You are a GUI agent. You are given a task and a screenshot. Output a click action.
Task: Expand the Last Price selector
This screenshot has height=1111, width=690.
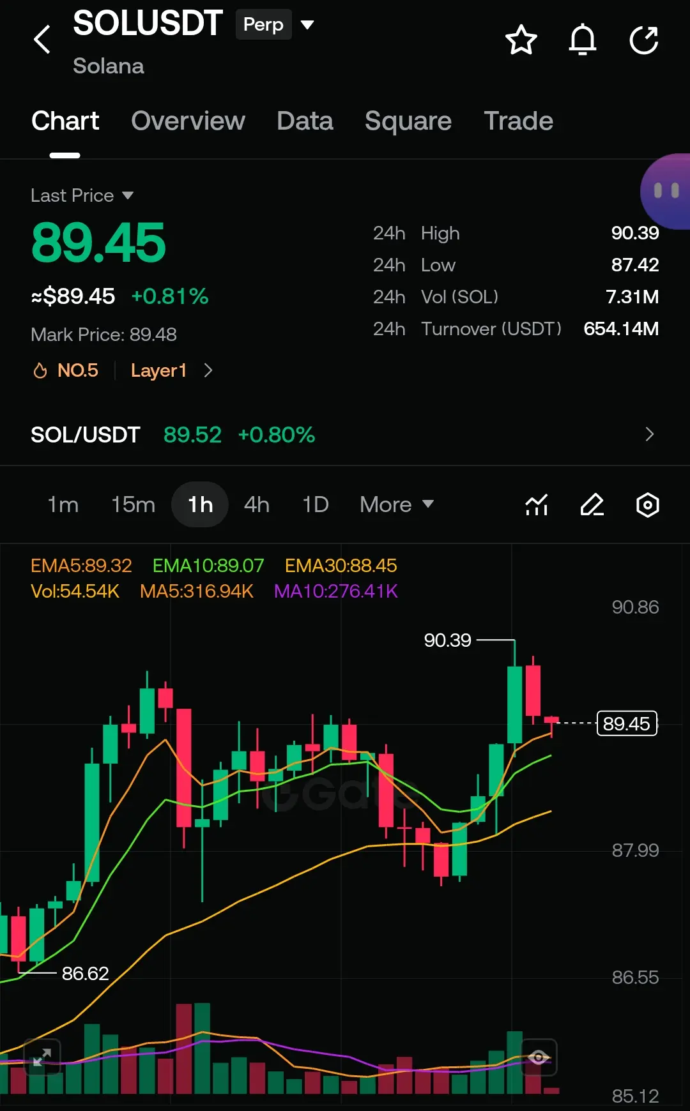coord(82,195)
